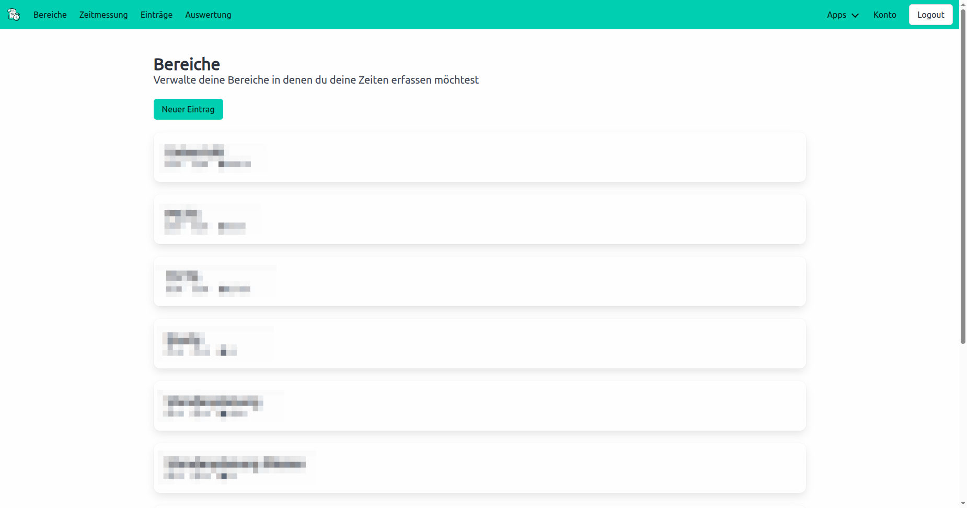Open the second area card
967x508 pixels.
[x=479, y=219]
